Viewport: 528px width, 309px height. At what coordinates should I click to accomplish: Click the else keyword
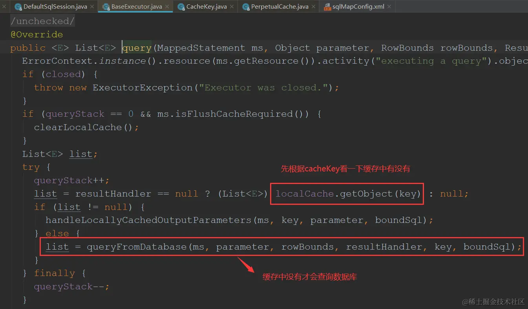click(x=57, y=234)
